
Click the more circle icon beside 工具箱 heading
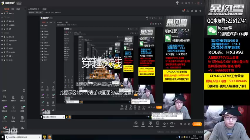click(x=24, y=91)
